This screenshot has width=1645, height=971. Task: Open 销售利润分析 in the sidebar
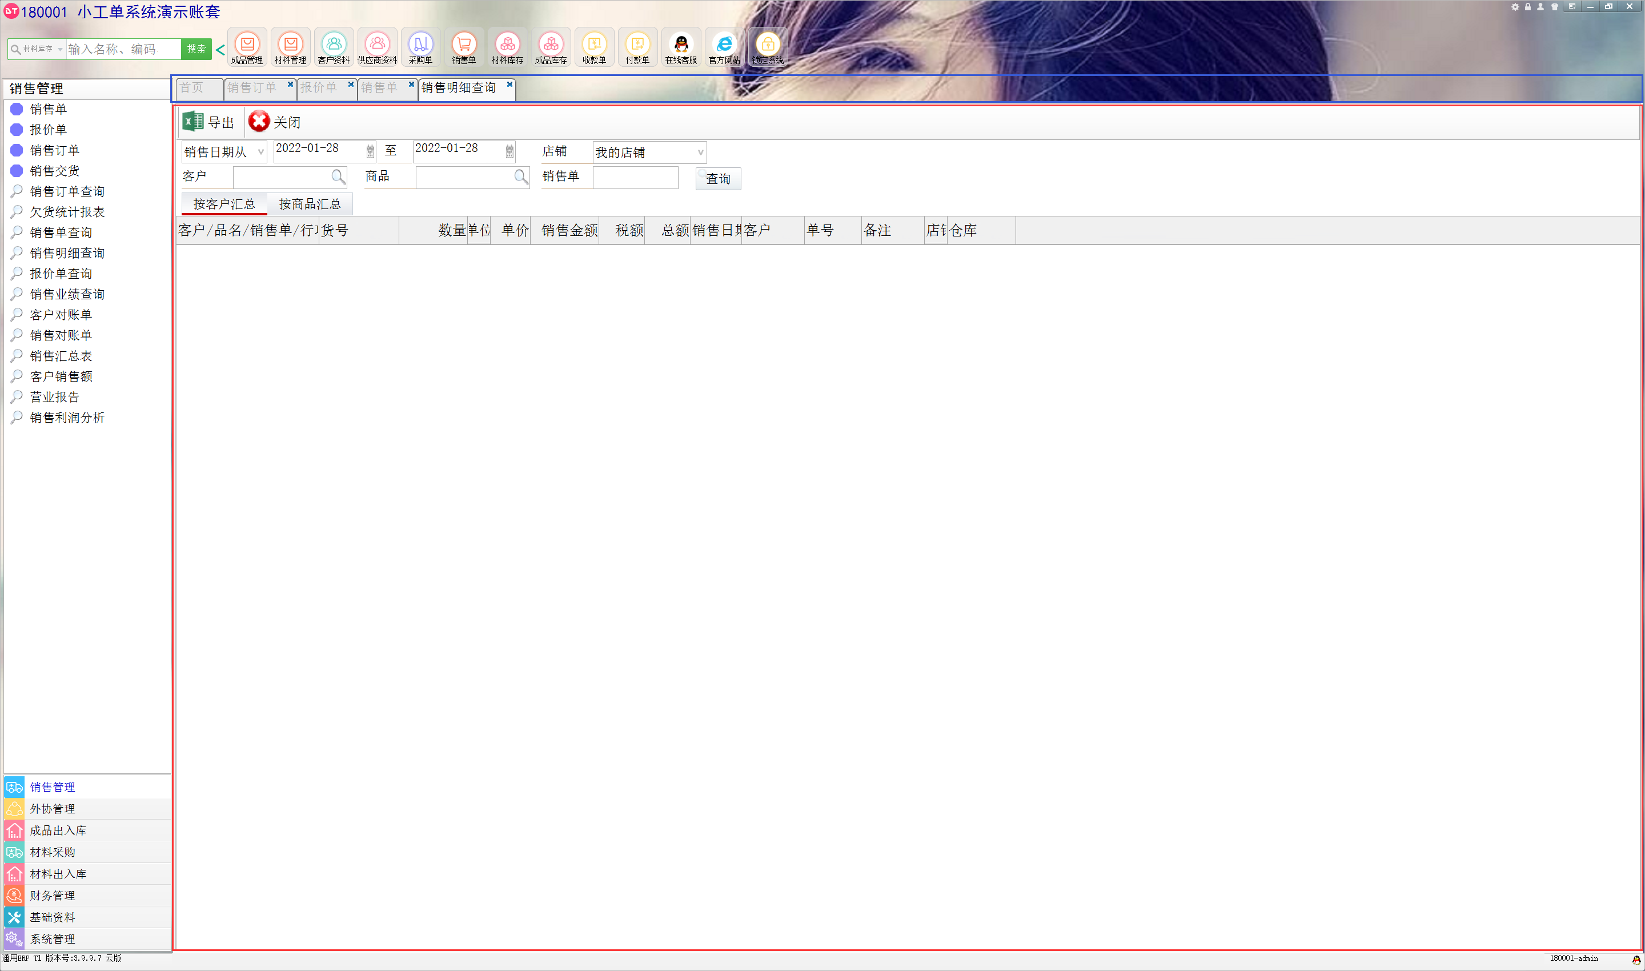tap(67, 418)
